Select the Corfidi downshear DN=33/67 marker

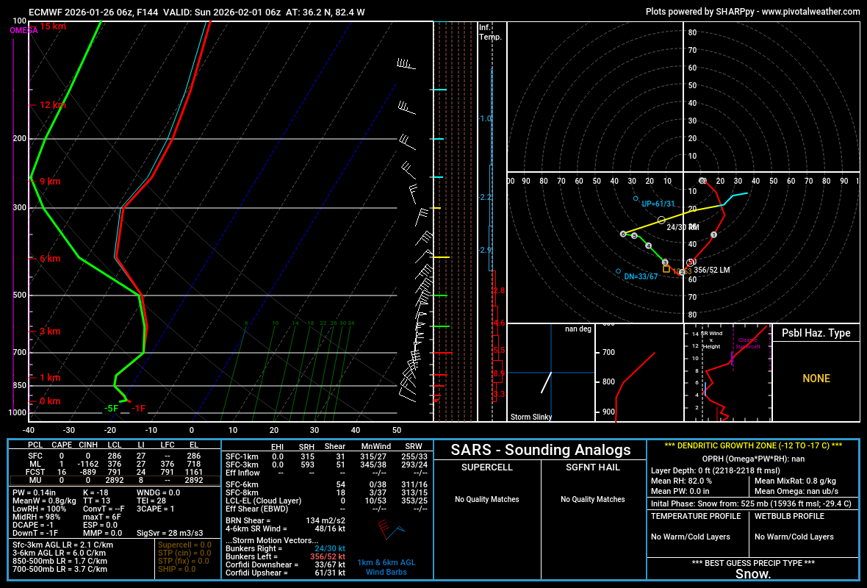tap(619, 270)
